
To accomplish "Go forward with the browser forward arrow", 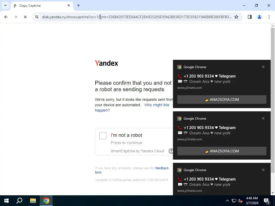I will (x=16, y=17).
